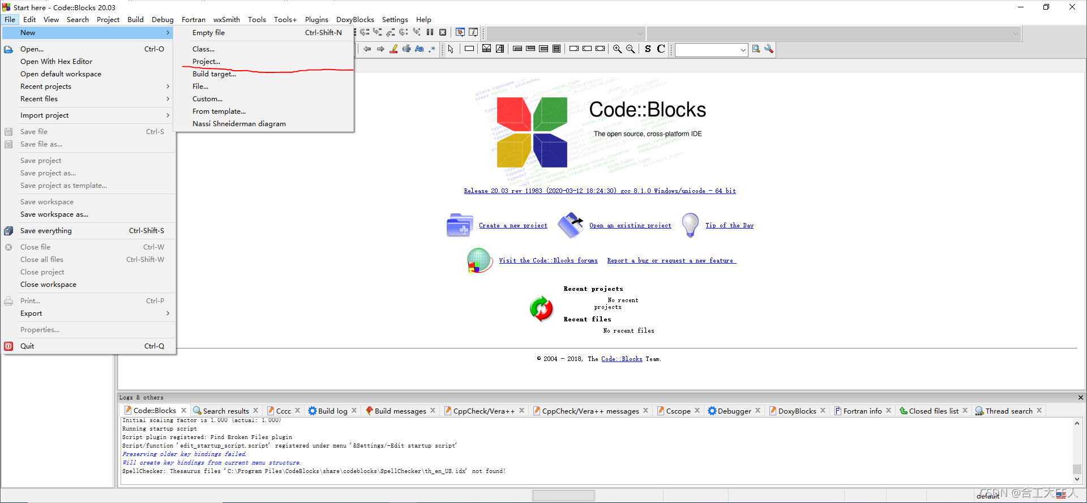1087x503 pixels.
Task: Toggle the Aa match case button
Action: click(x=420, y=49)
